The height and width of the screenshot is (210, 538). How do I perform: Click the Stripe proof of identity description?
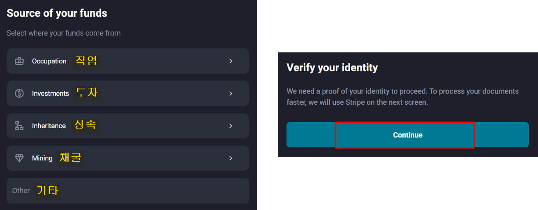[x=403, y=97]
